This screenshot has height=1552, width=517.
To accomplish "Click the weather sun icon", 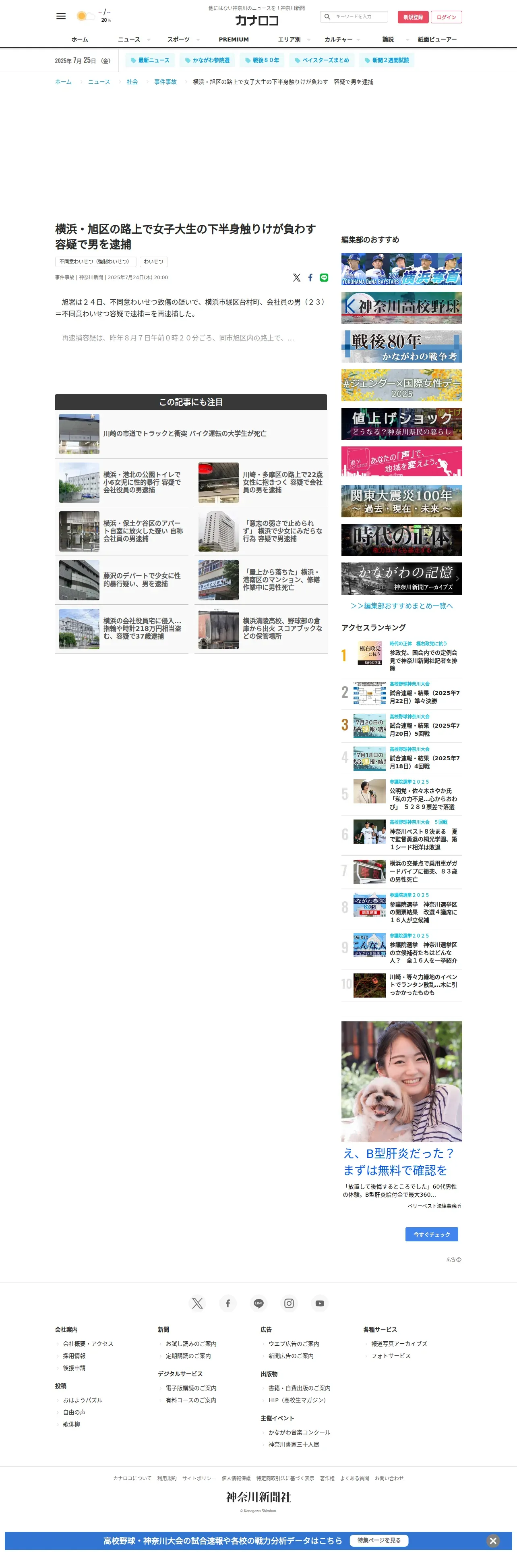I will click(81, 16).
